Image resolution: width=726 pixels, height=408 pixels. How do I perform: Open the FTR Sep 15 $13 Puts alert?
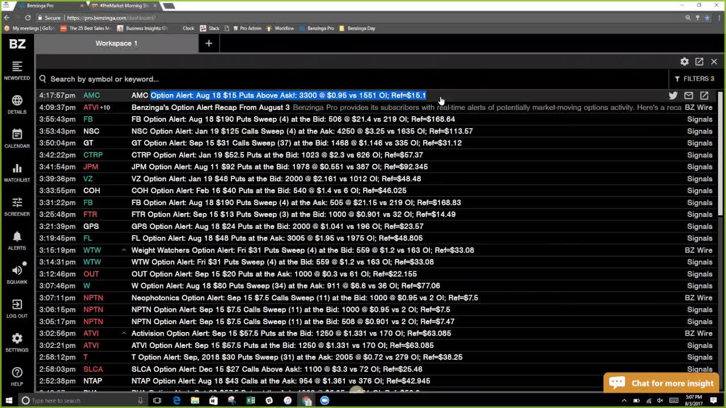(x=293, y=214)
